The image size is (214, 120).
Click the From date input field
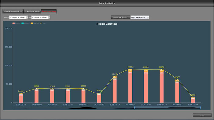pyautogui.click(x=18, y=17)
